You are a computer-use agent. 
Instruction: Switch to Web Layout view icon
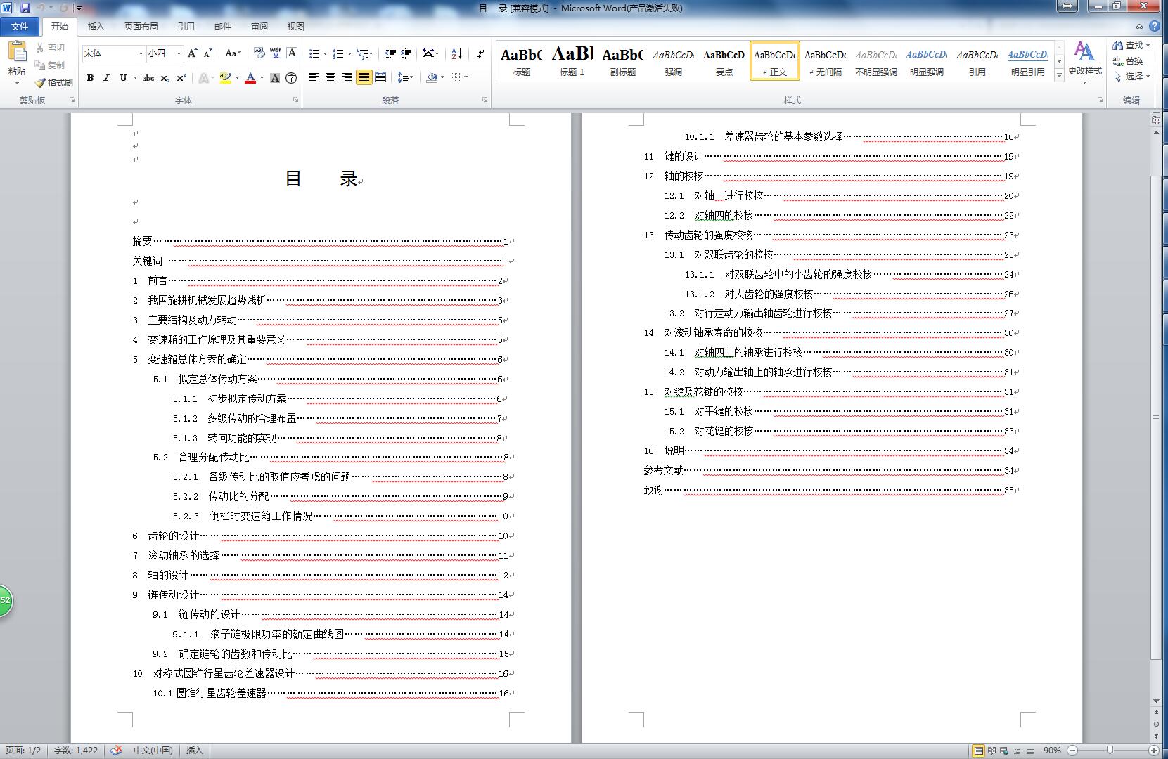(x=1004, y=750)
